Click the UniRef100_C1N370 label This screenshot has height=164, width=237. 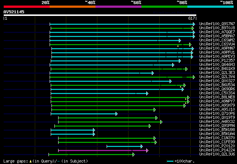[217, 138]
